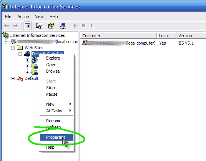Viewport: 206px width, 161px height.
Task: Click the 'IIS V5.1' version cell
Action: [x=186, y=43]
